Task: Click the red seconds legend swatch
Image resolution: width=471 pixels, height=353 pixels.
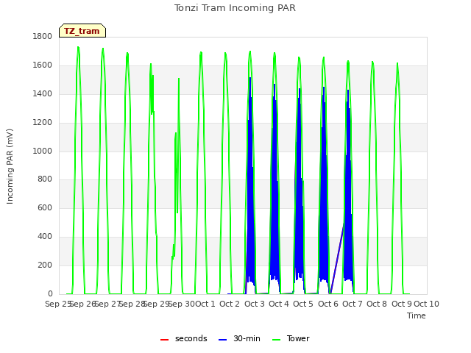Action: coord(165,340)
